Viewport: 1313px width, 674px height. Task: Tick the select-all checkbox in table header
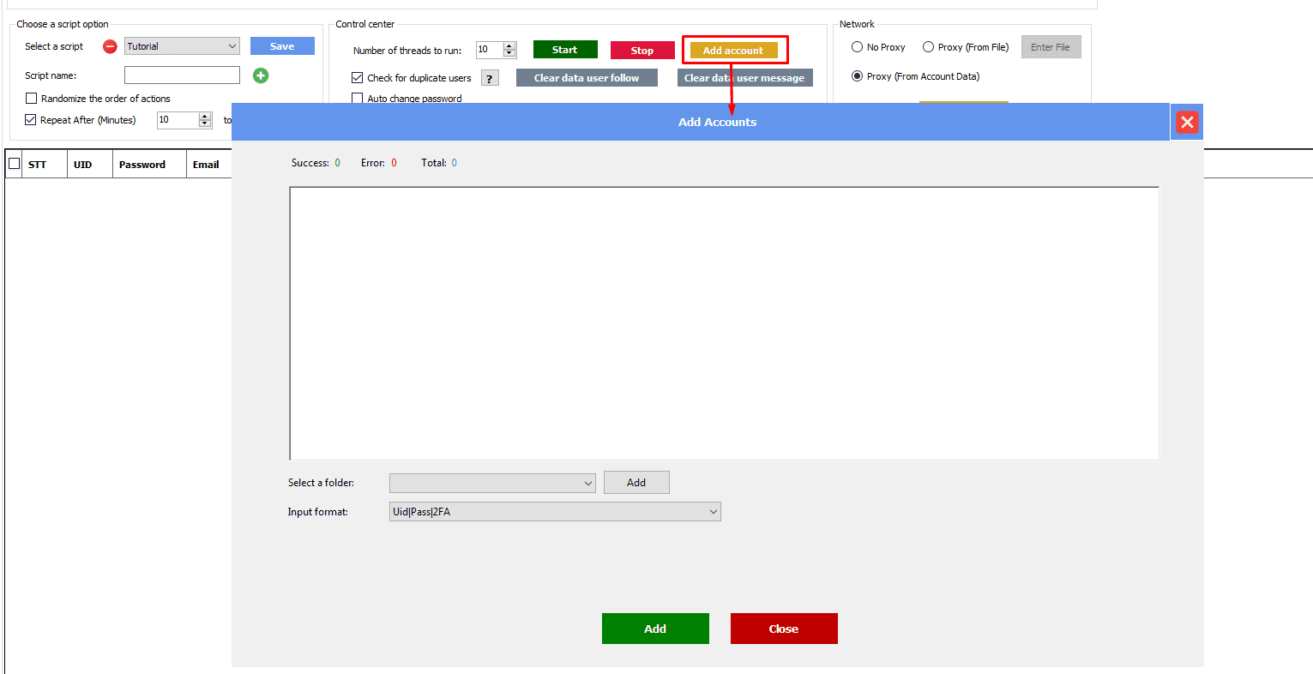click(x=15, y=164)
